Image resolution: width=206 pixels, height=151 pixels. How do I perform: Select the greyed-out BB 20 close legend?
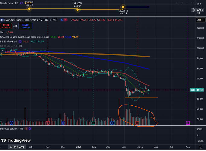(8, 46)
